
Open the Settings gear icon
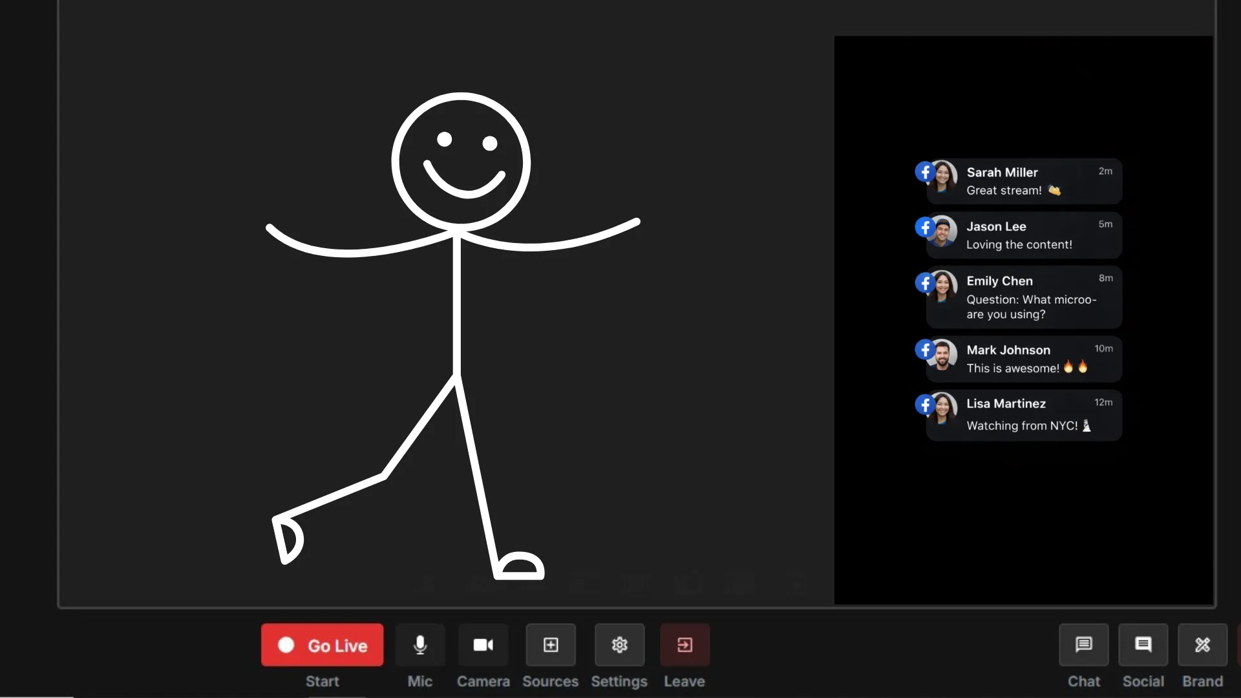[619, 645]
